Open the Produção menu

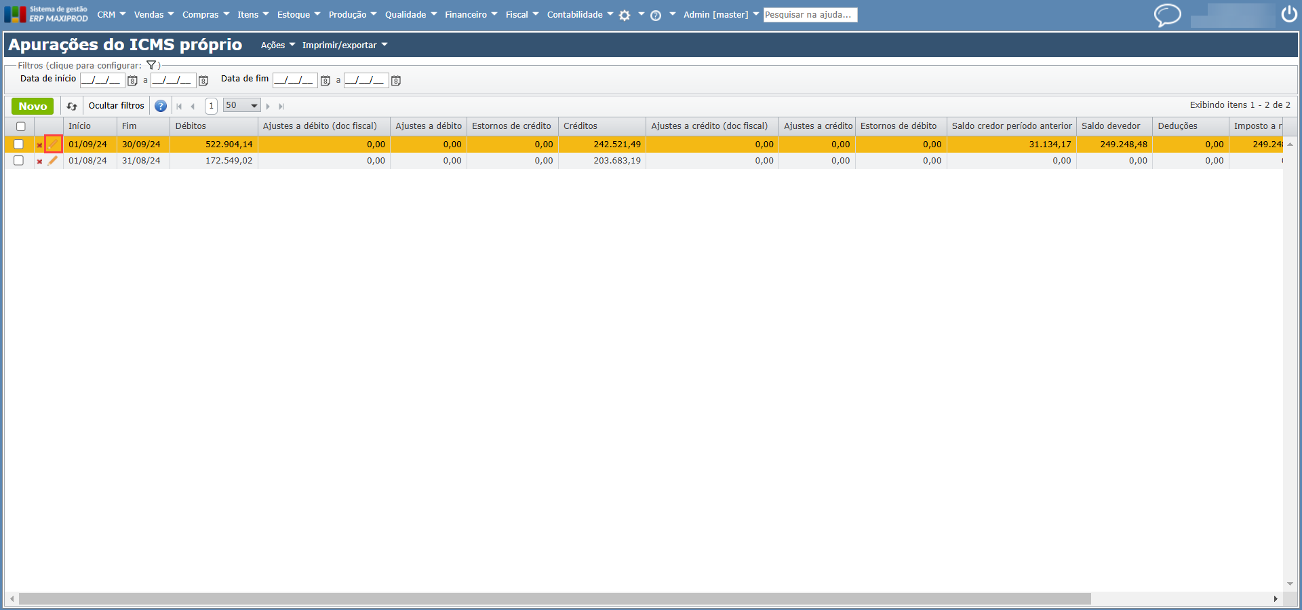(x=353, y=15)
